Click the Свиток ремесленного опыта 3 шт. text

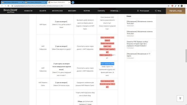pyautogui.click(x=107, y=22)
